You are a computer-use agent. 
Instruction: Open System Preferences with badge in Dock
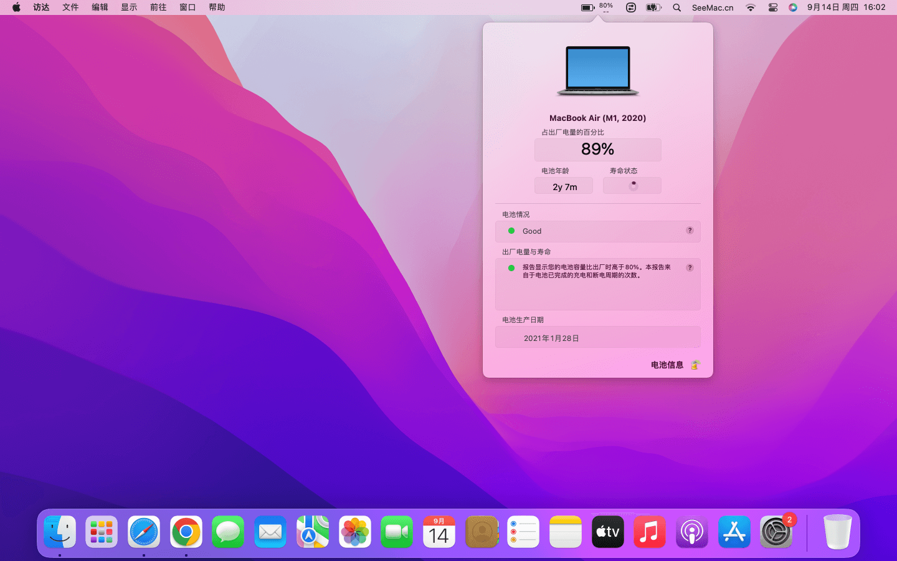pos(776,532)
